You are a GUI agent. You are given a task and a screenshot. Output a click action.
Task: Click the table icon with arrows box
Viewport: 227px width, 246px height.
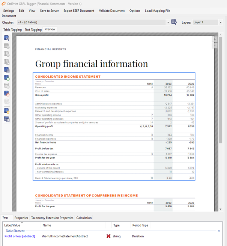7,119
